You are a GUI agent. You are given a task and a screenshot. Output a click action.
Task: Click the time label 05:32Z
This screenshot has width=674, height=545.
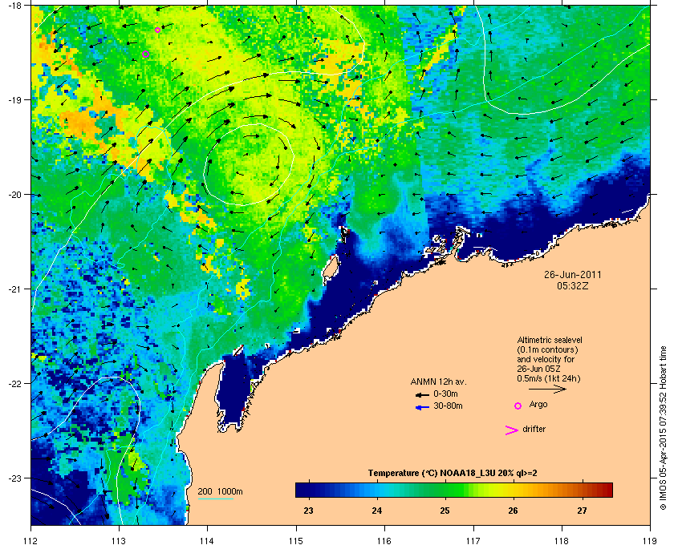tap(573, 285)
